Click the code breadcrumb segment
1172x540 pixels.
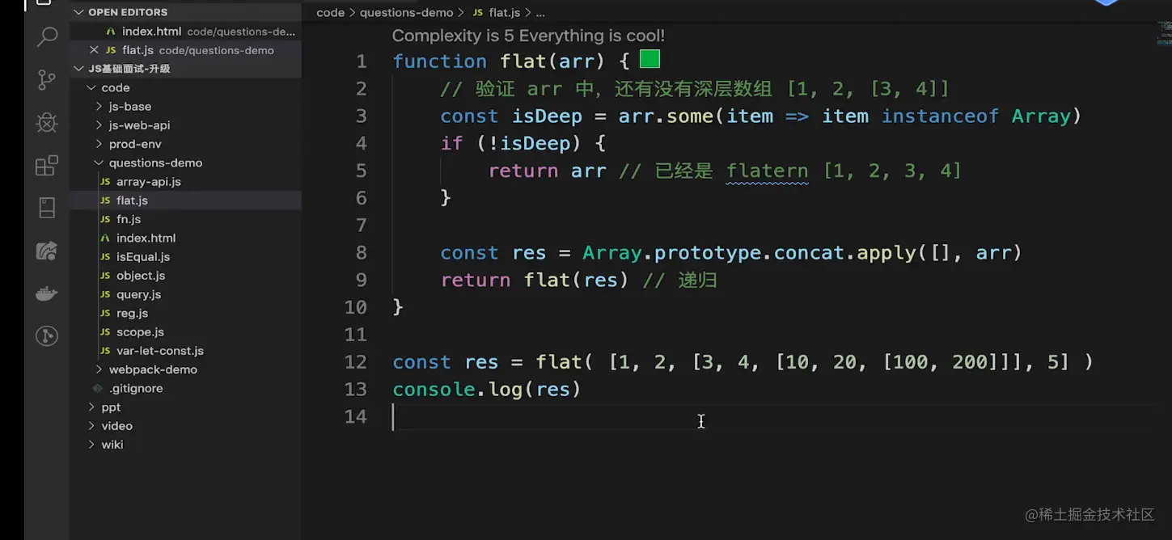pos(330,13)
